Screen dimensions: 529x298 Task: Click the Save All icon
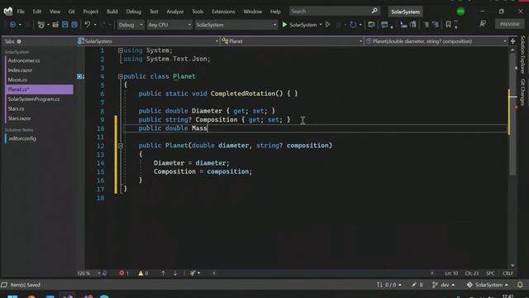(74, 24)
